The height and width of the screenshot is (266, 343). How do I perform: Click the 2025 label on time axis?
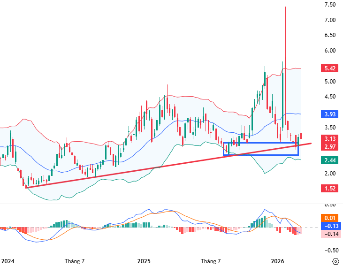pos(144,261)
